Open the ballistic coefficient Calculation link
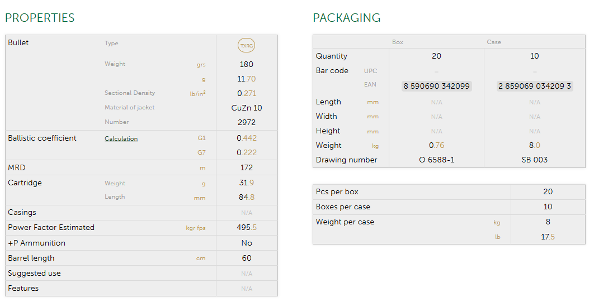This screenshot has width=594, height=307. [121, 138]
